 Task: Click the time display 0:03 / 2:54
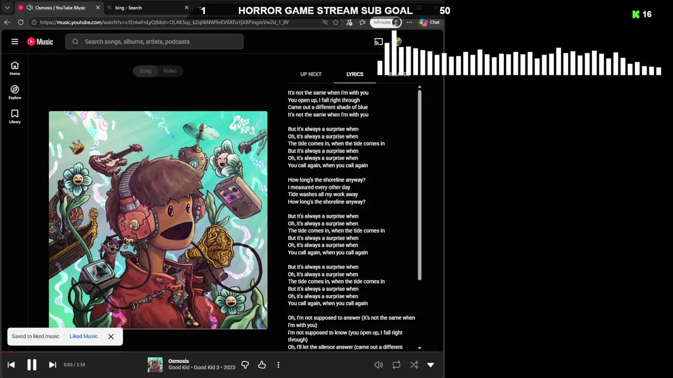(x=74, y=364)
